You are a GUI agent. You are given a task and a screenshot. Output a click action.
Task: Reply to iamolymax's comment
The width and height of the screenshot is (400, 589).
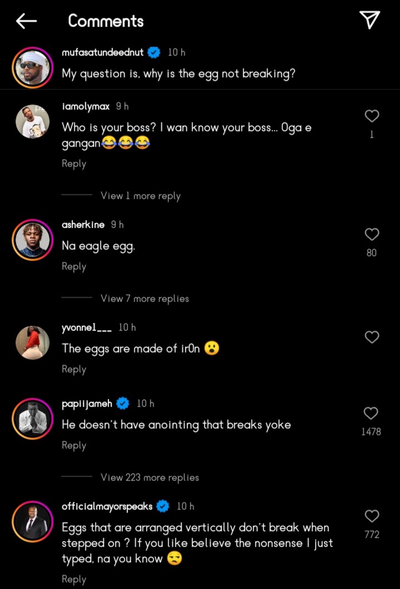pyautogui.click(x=74, y=164)
